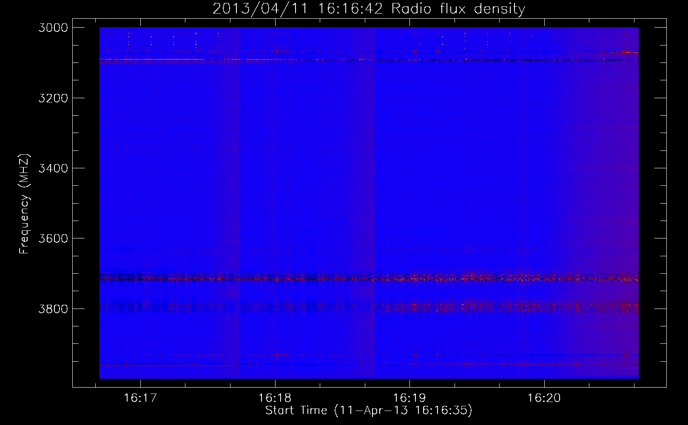Image resolution: width=688 pixels, height=425 pixels.
Task: Select the 3800 frequency axis label
Action: [x=53, y=309]
